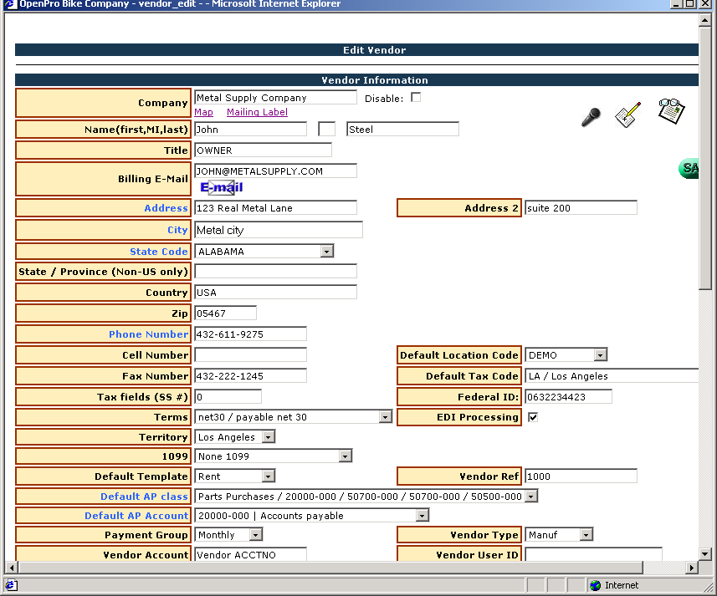Open the Vendor Type dropdown
This screenshot has height=596, width=717.
[x=586, y=535]
